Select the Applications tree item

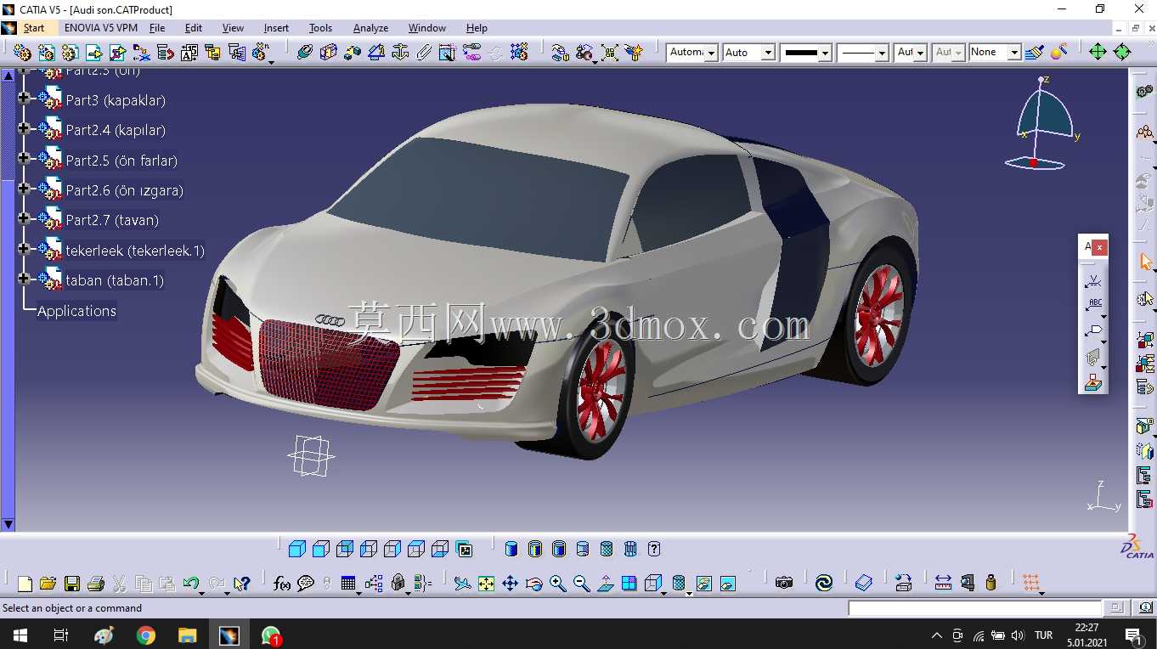click(x=76, y=311)
